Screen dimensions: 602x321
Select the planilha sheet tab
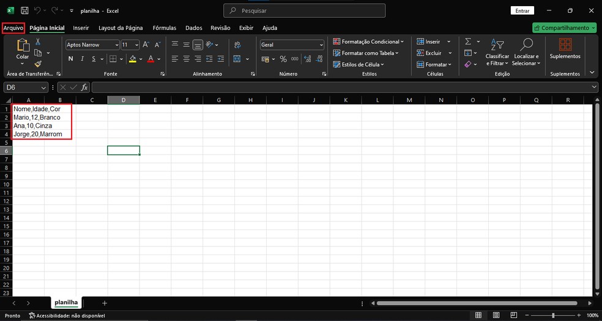(x=66, y=303)
